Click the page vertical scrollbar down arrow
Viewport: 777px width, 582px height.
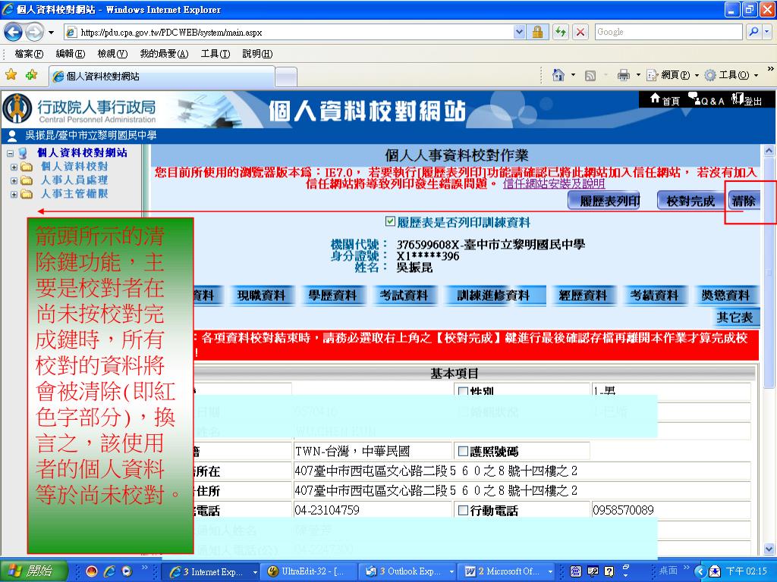(x=769, y=549)
